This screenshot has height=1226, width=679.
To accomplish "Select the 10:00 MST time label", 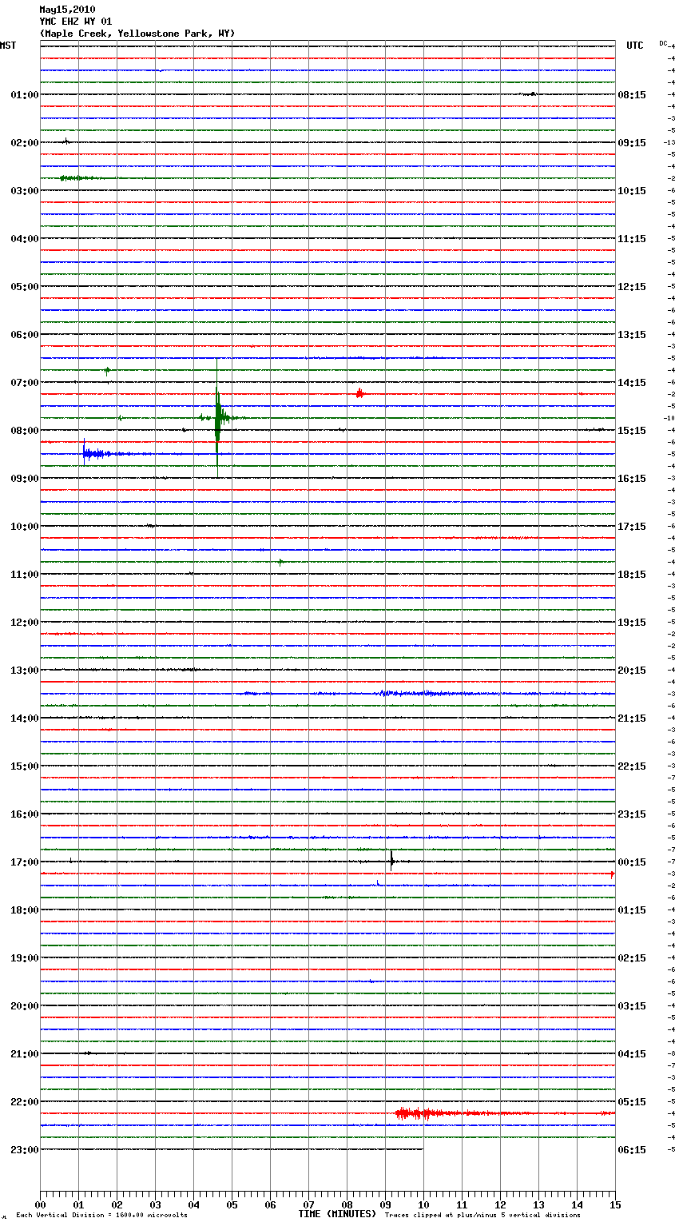I will tap(25, 527).
